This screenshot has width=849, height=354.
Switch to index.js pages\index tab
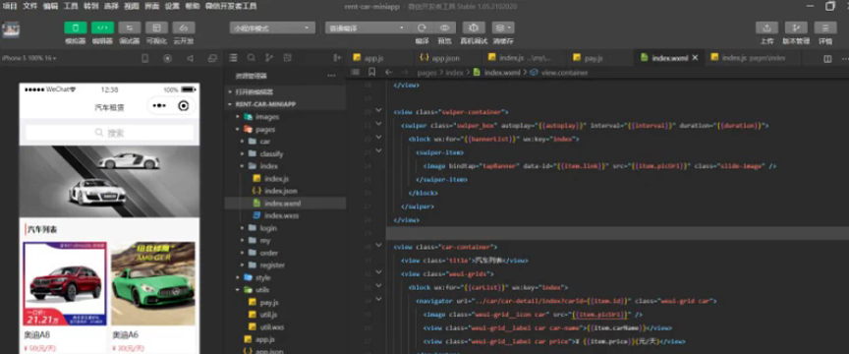(753, 57)
